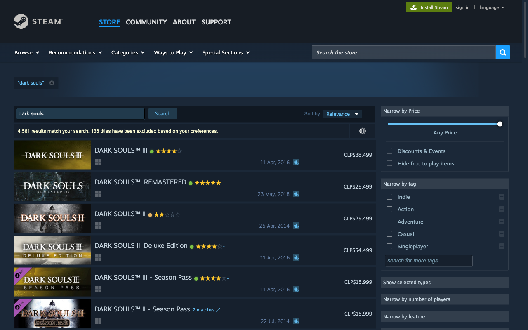Click Windows icon under DARK SOULS III Season Pass

pyautogui.click(x=98, y=289)
